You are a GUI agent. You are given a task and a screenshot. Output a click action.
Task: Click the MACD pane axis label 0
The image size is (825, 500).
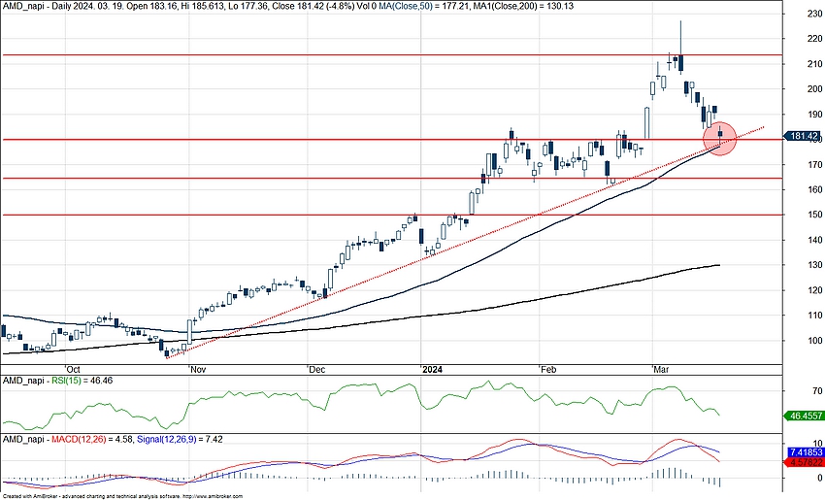820,478
